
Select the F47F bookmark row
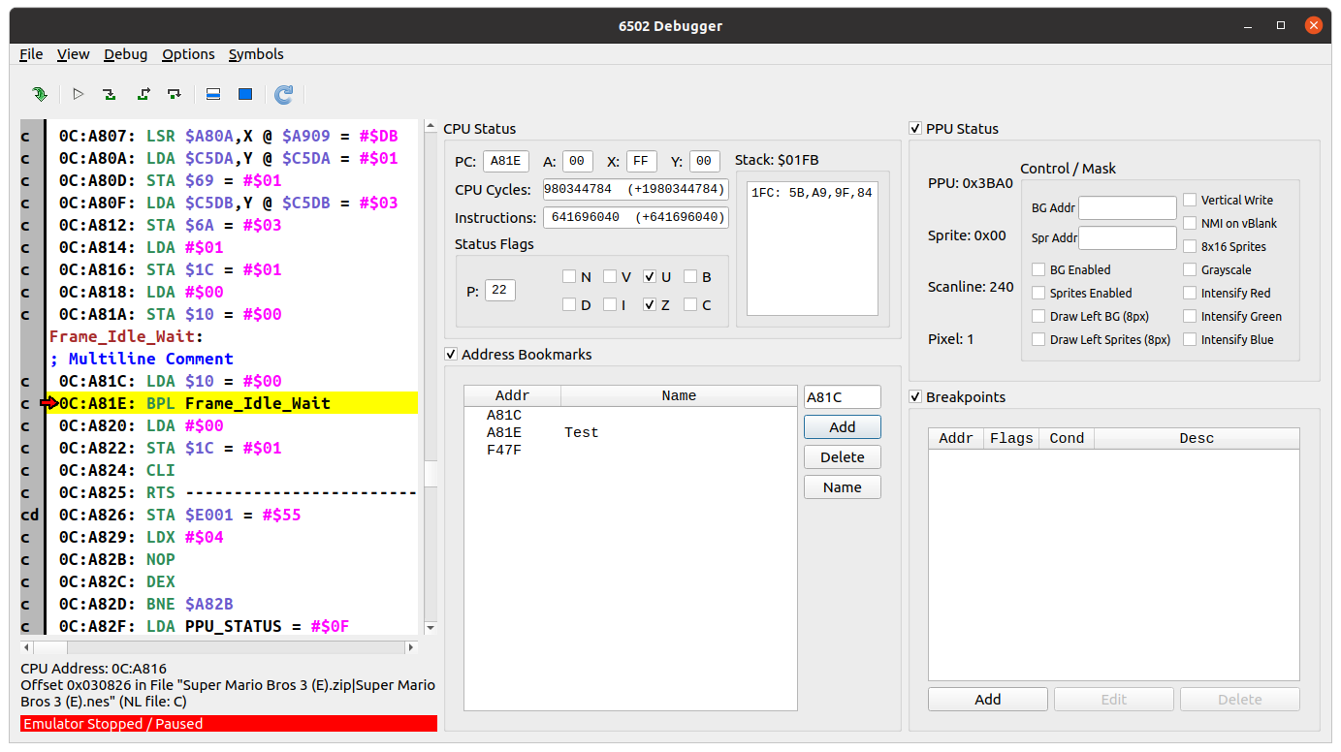630,450
